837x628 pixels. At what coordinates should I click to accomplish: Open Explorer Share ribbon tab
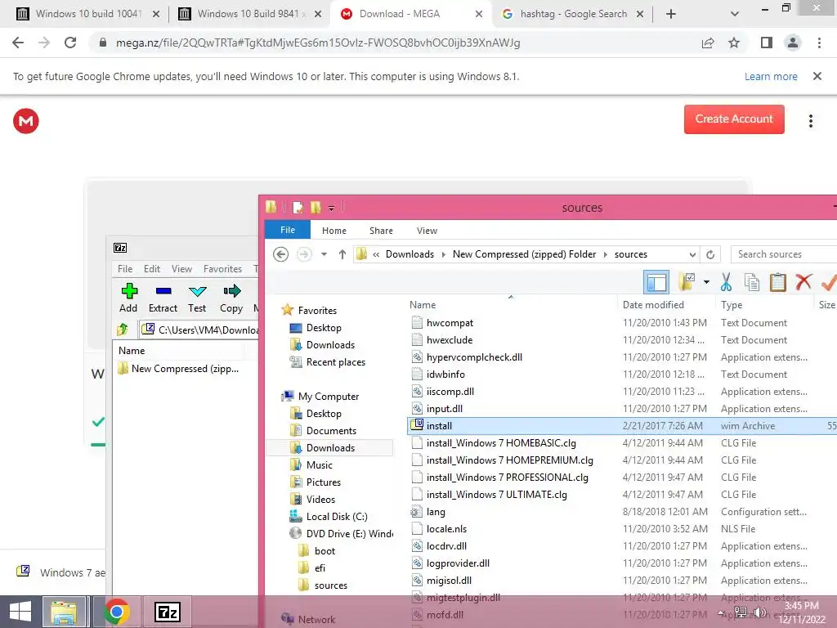click(381, 231)
